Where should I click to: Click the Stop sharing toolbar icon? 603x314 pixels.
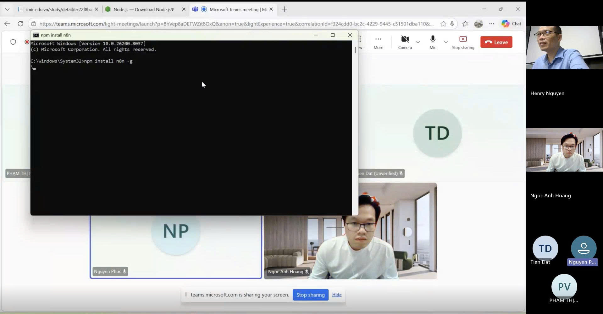point(463,42)
